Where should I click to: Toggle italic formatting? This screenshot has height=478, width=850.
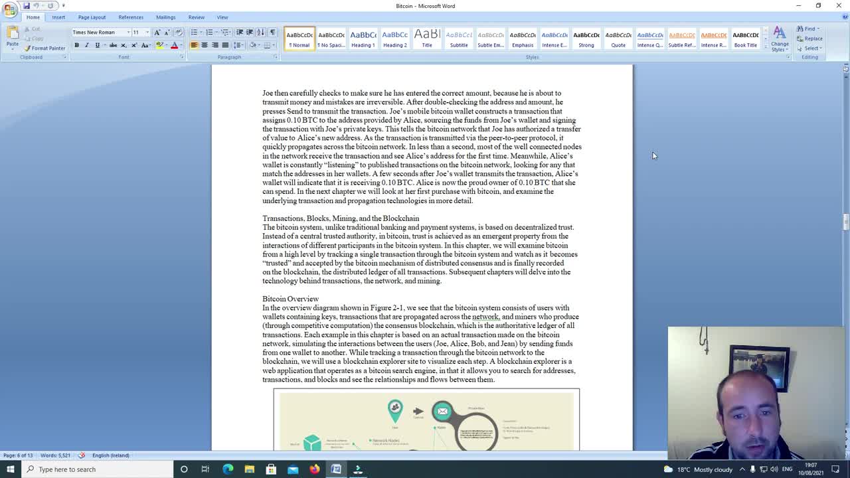(x=86, y=45)
